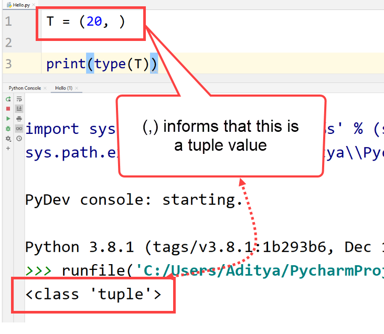Click on 'PyDev console: starting.' text
Viewport: 384px width, 334px height.
(x=134, y=200)
